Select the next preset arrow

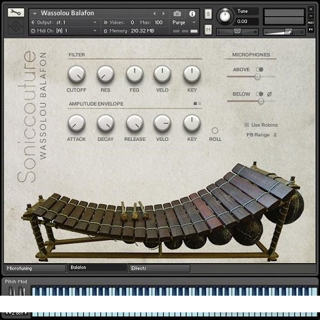(164, 13)
